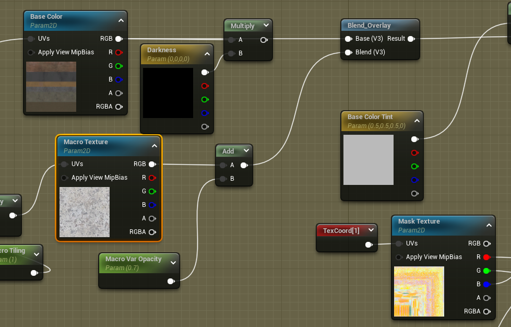Click the Add node B input pin
Viewport: 511px width, 327px height.
click(223, 179)
